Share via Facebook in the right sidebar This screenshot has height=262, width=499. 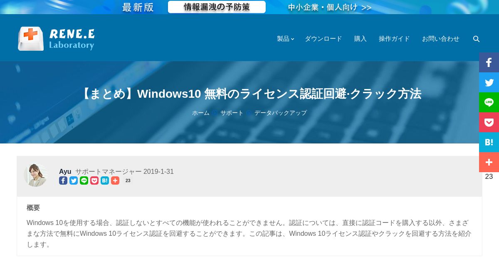click(489, 62)
